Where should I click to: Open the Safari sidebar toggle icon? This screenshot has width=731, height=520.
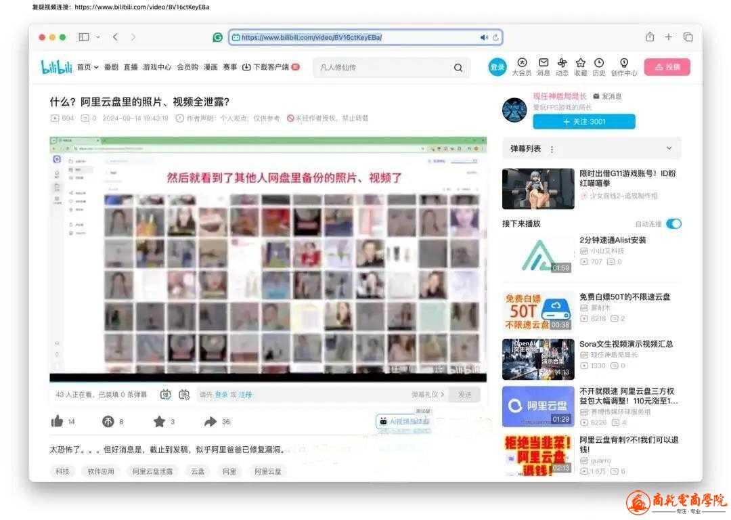(x=83, y=37)
